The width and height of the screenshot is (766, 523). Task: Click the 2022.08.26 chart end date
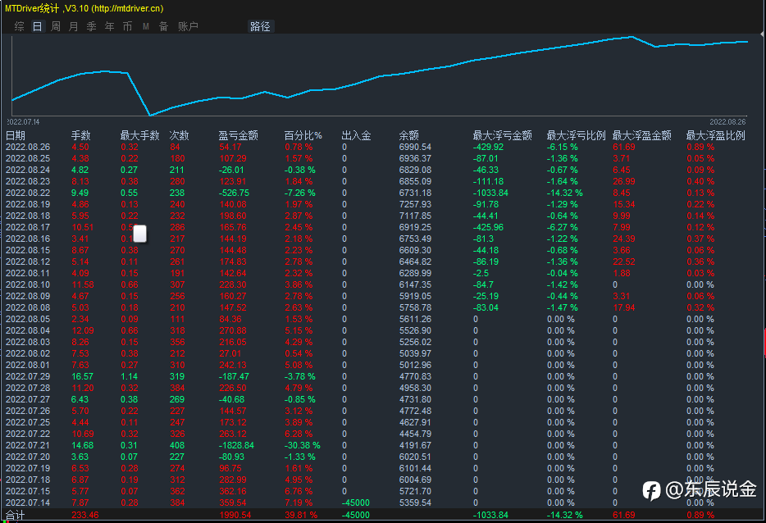[x=728, y=121]
